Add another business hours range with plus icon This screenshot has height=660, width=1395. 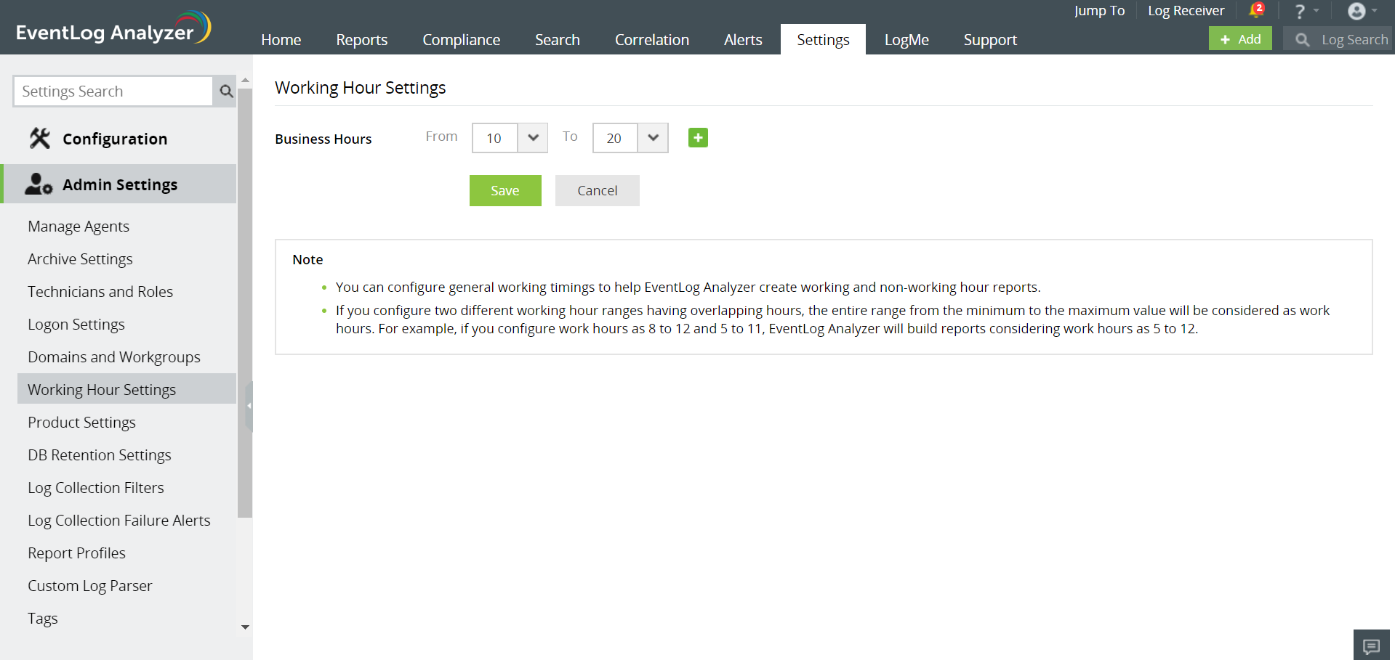[x=698, y=137]
